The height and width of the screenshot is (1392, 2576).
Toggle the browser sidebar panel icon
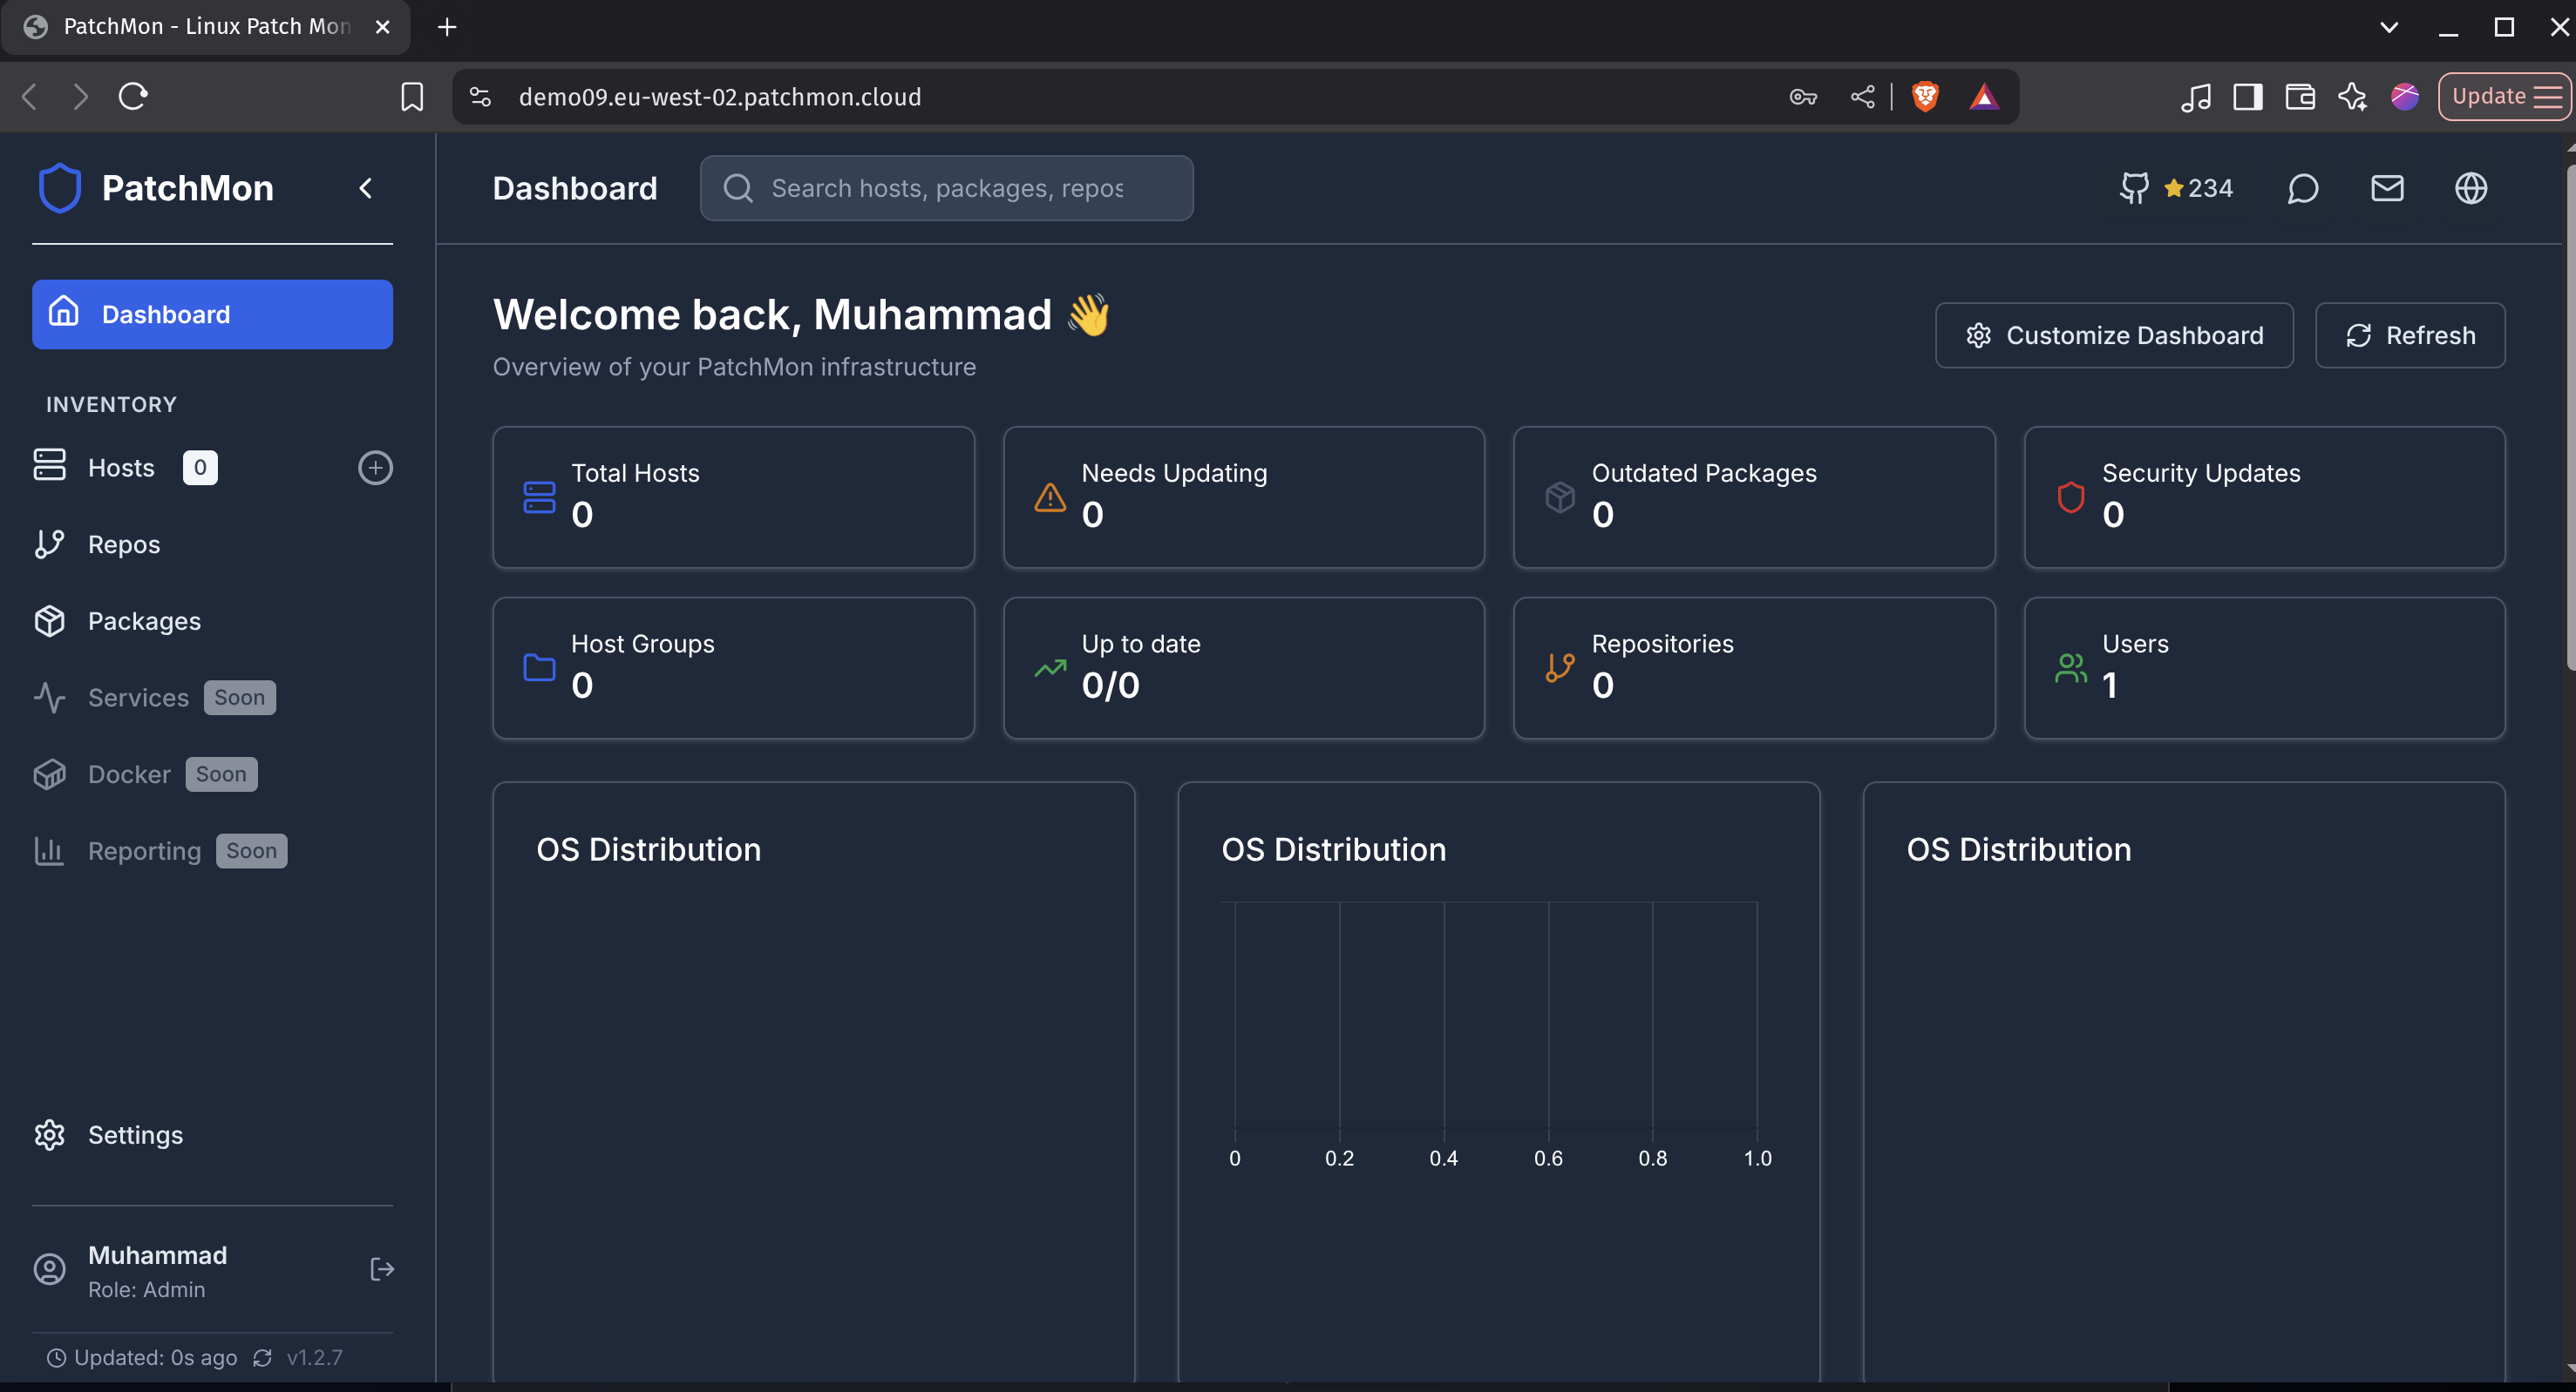pos(2247,97)
